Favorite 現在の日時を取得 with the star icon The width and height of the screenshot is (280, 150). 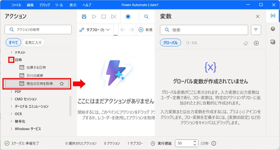(x=62, y=84)
